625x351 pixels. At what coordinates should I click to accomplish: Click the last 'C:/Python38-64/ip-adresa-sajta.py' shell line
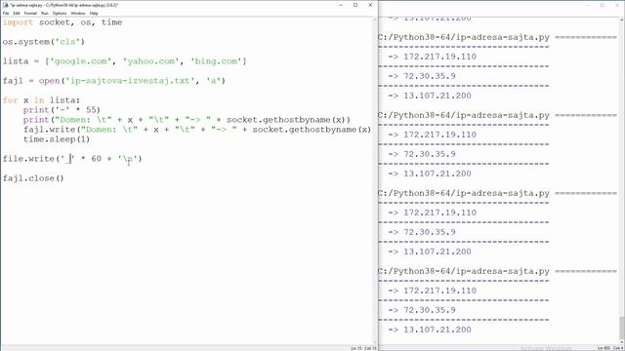464,271
